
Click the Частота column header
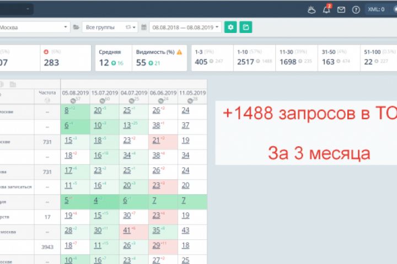pyautogui.click(x=47, y=93)
